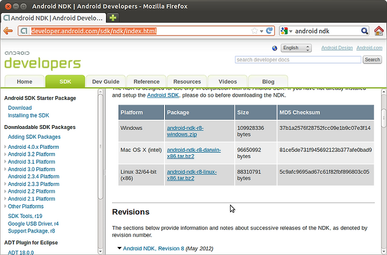Click the sidebar scrollbar down arrow
The width and height of the screenshot is (387, 255).
pyautogui.click(x=101, y=252)
